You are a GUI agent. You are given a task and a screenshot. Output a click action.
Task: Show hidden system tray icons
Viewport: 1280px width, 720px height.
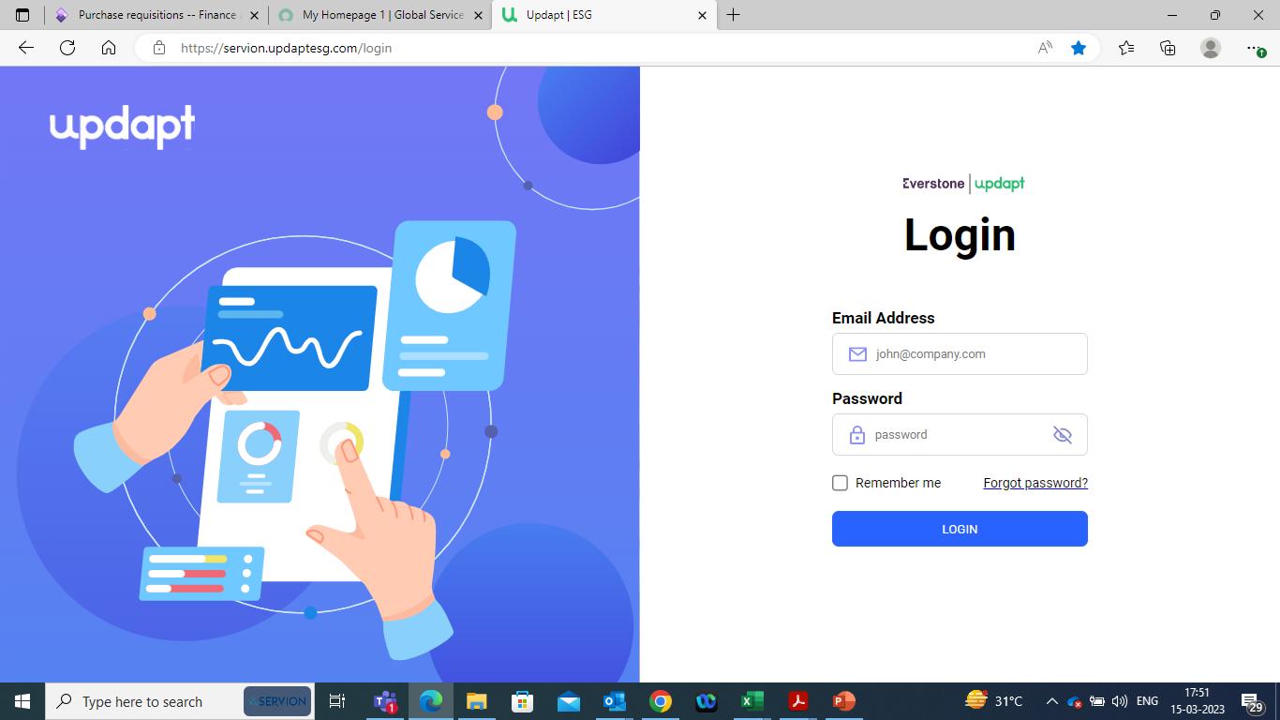tap(1051, 701)
